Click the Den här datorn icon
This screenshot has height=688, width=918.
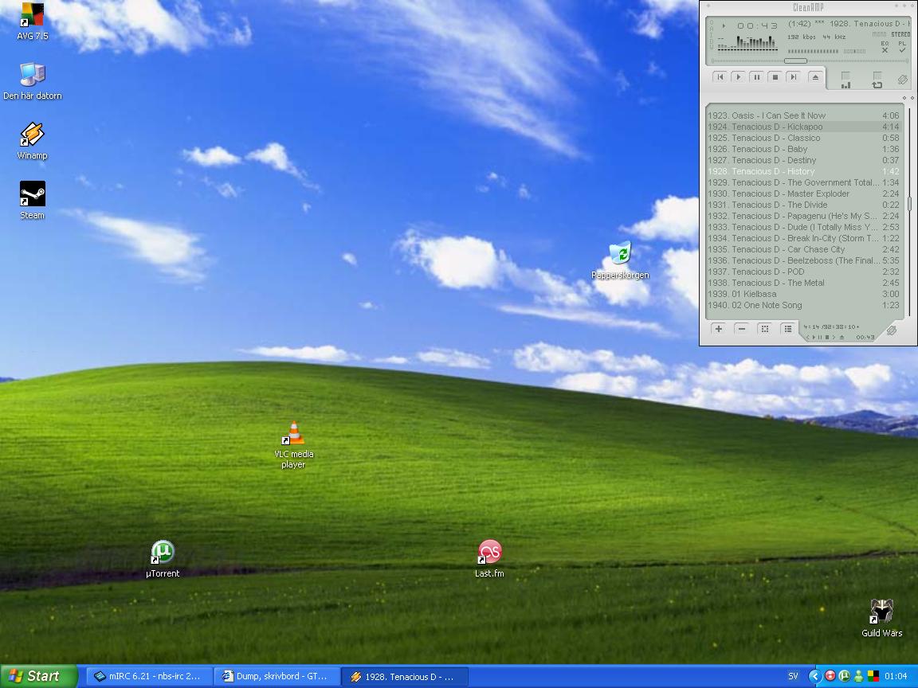pos(32,80)
